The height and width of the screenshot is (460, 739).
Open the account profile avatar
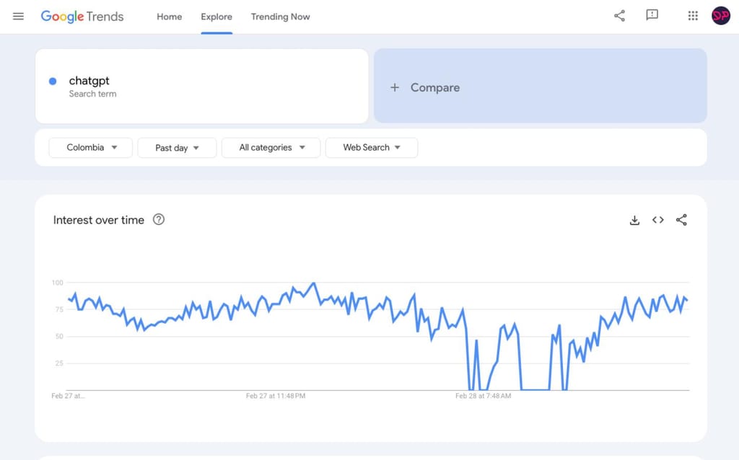[x=721, y=16]
